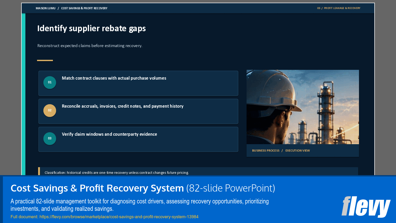396x223 pixels.
Task: Click the Classification note about historical credits
Action: tap(117, 173)
